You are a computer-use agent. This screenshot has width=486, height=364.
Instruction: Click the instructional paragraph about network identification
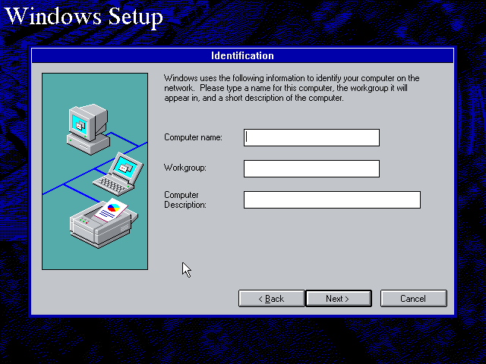coord(292,88)
